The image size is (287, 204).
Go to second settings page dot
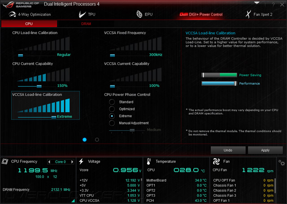97,140
